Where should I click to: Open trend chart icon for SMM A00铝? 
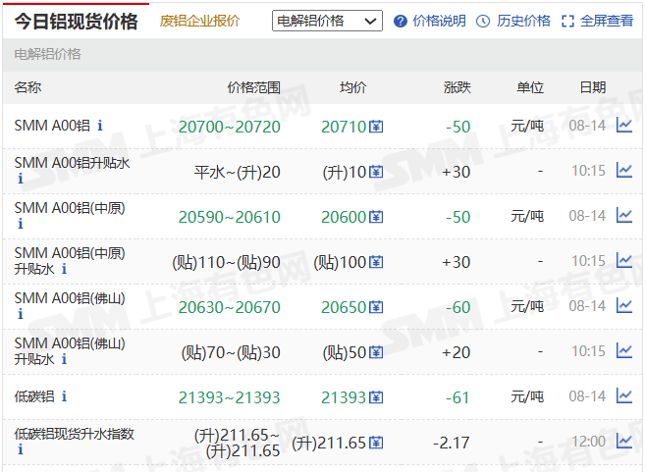pyautogui.click(x=623, y=126)
